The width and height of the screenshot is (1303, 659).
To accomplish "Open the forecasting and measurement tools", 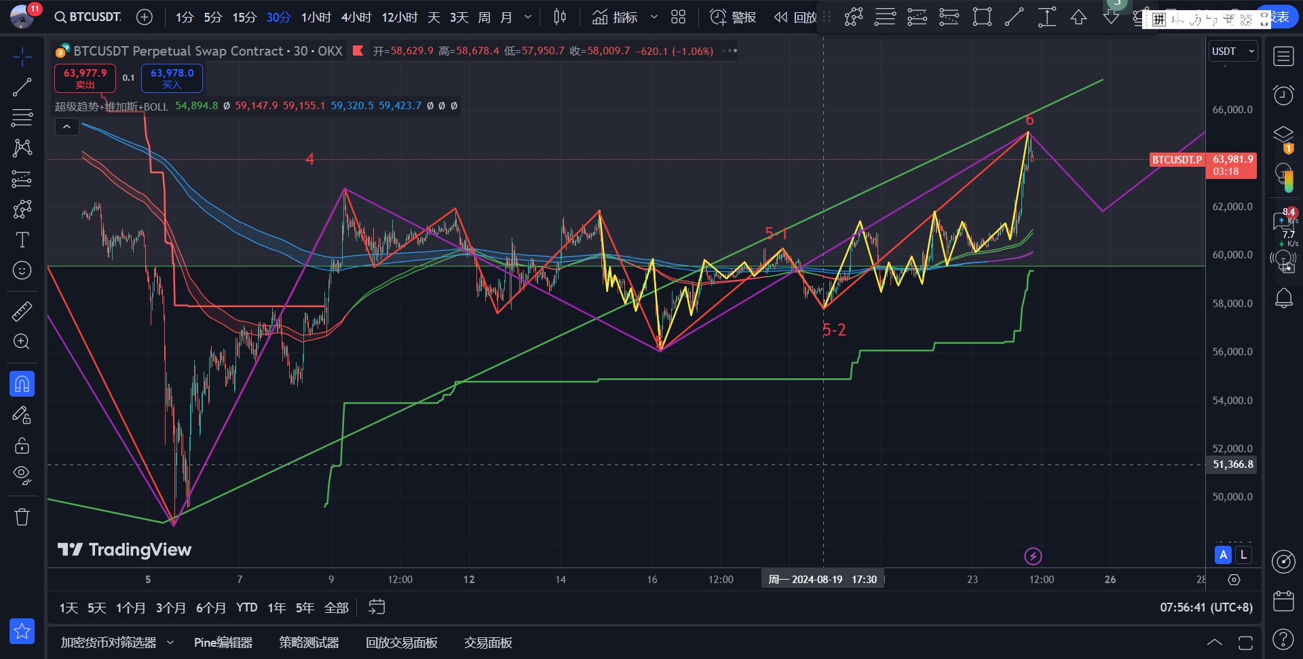I will [22, 179].
